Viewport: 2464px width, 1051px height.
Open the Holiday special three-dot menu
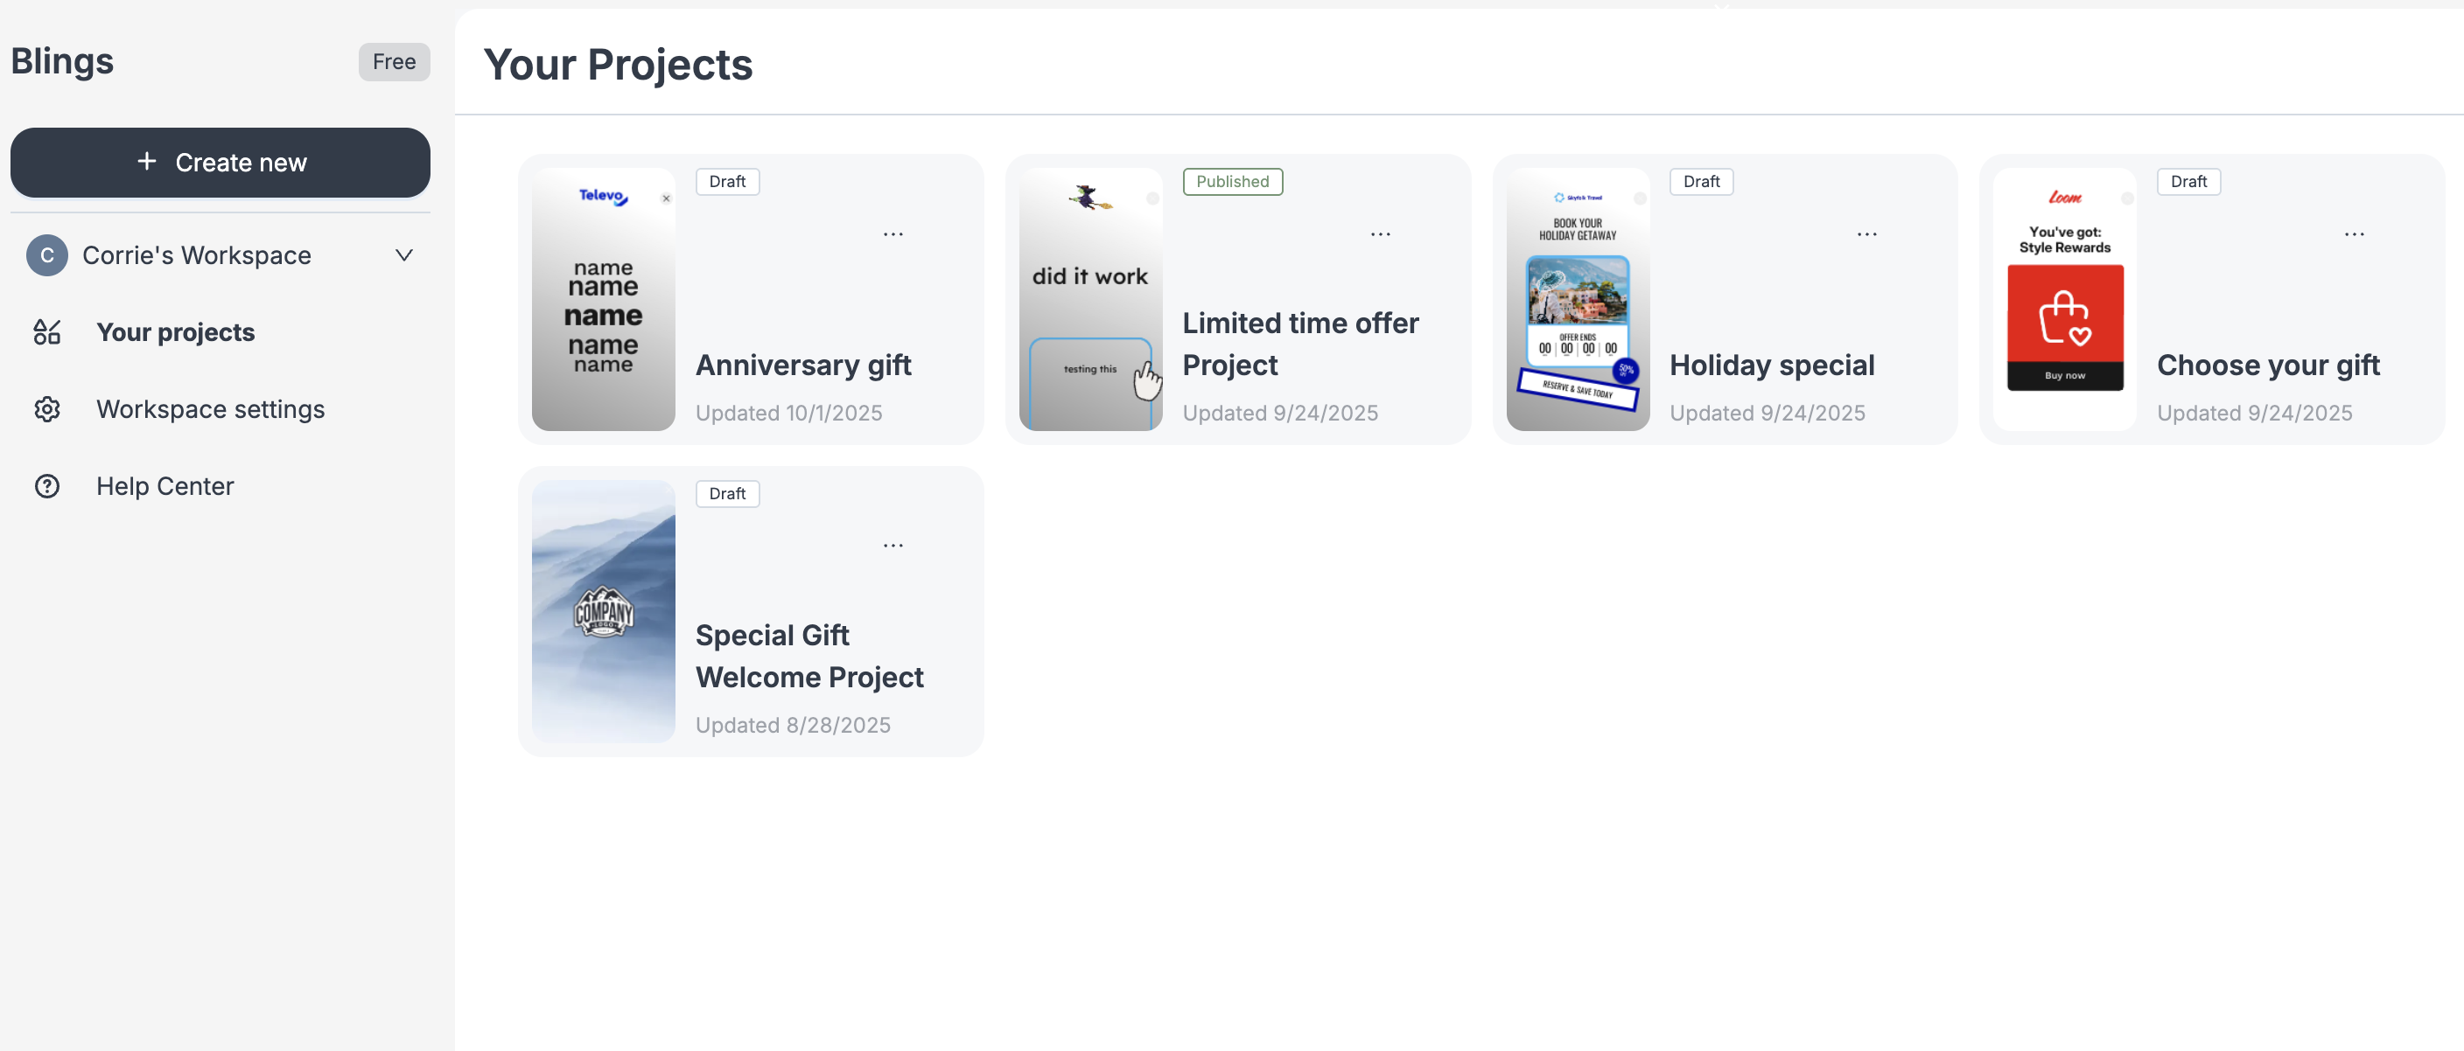pyautogui.click(x=1866, y=234)
